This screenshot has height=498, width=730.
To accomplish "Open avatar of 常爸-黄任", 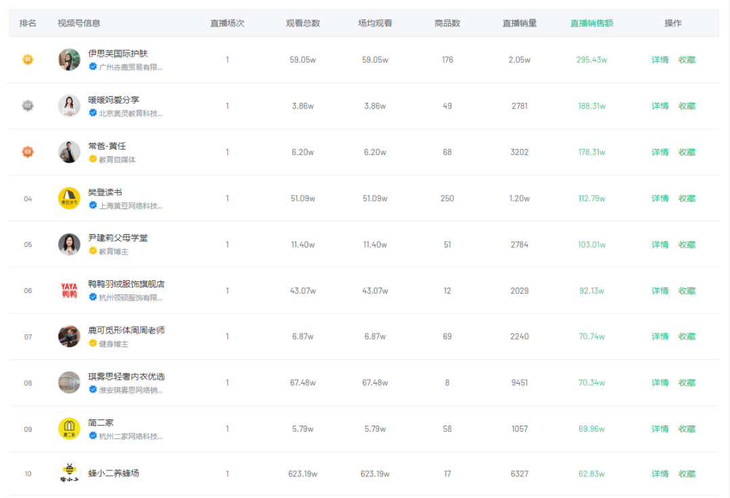I will [69, 152].
